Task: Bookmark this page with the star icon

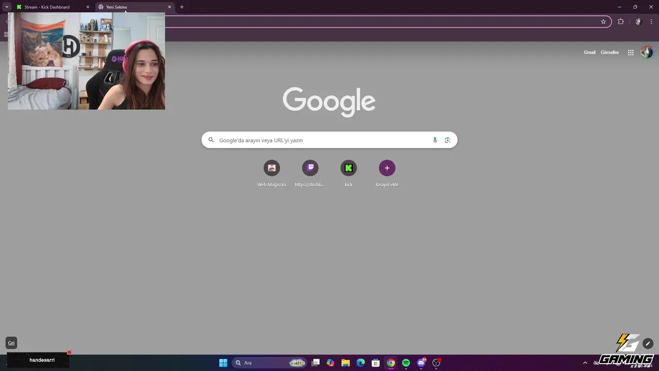Action: pos(603,22)
